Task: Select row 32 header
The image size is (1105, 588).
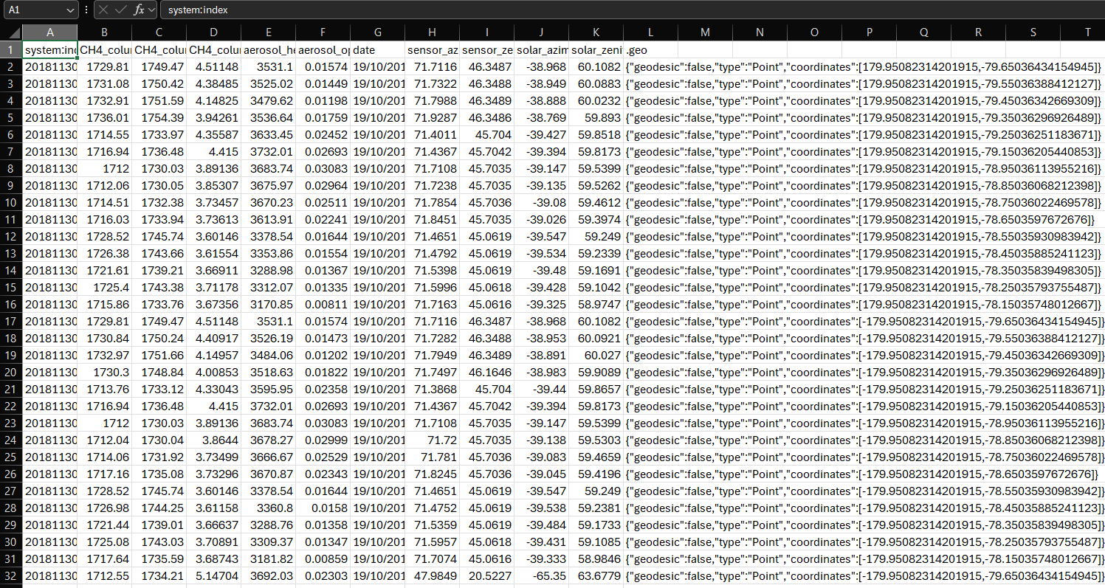Action: [11, 575]
